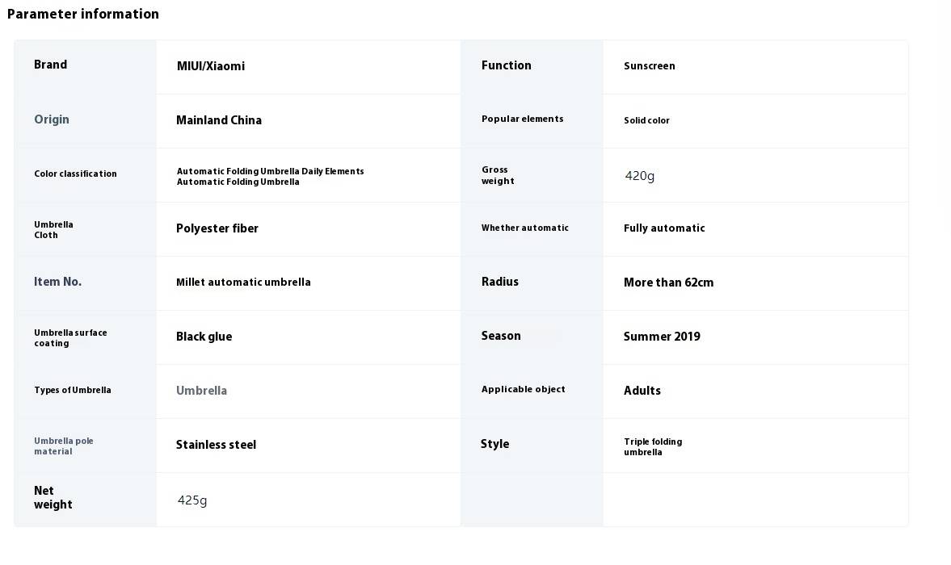The image size is (951, 565).
Task: Select the Stainless steel pole material value
Action: [216, 445]
